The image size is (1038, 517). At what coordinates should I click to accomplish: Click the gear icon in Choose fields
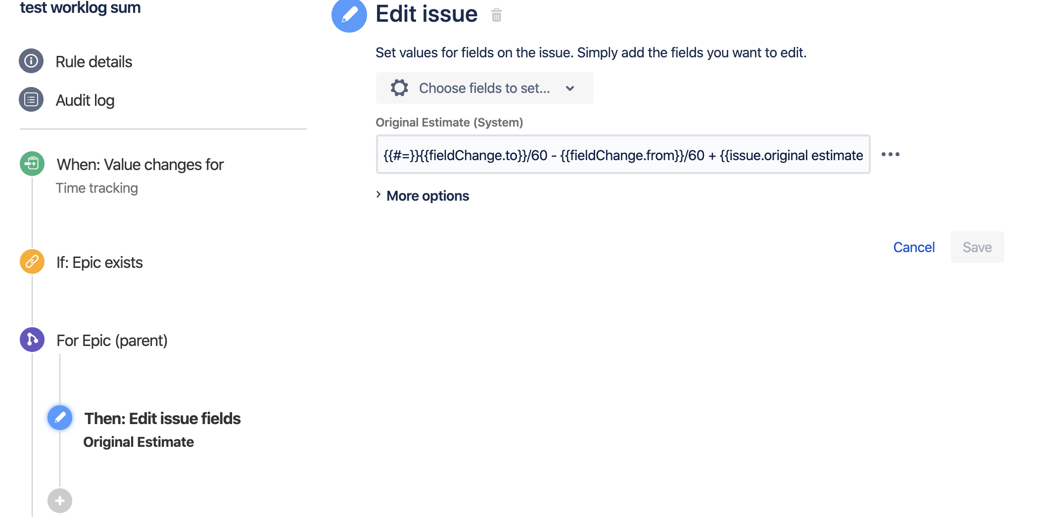[399, 88]
